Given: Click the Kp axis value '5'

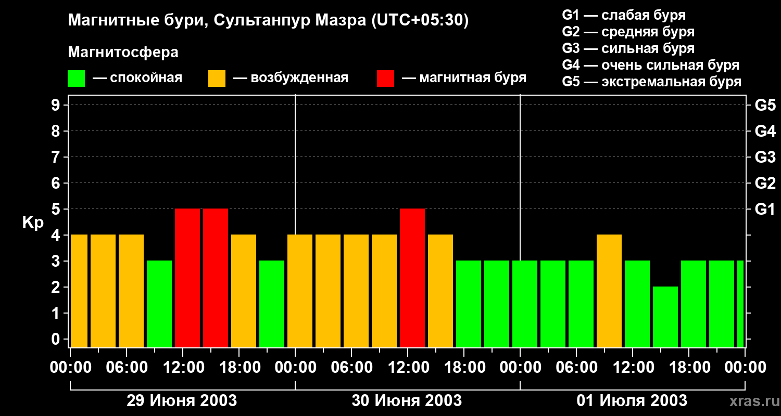Looking at the screenshot, I should [x=57, y=210].
